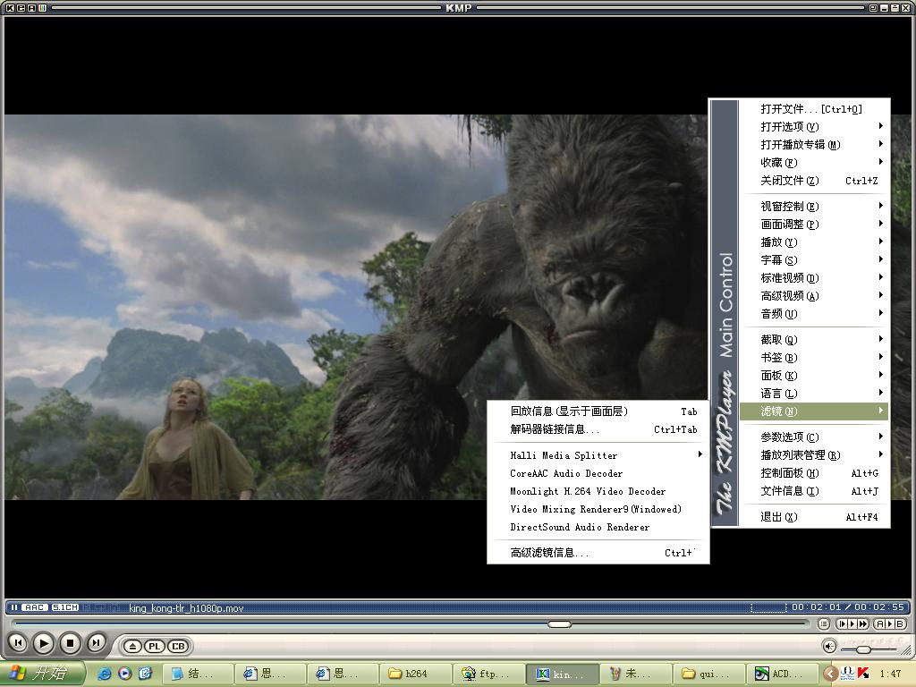The height and width of the screenshot is (687, 916).
Task: Select Moonlight H.264 Video Decoder filter
Action: (598, 491)
